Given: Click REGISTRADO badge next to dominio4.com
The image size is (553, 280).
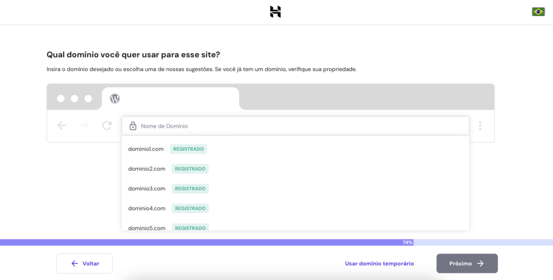Looking at the screenshot, I should click(x=191, y=208).
